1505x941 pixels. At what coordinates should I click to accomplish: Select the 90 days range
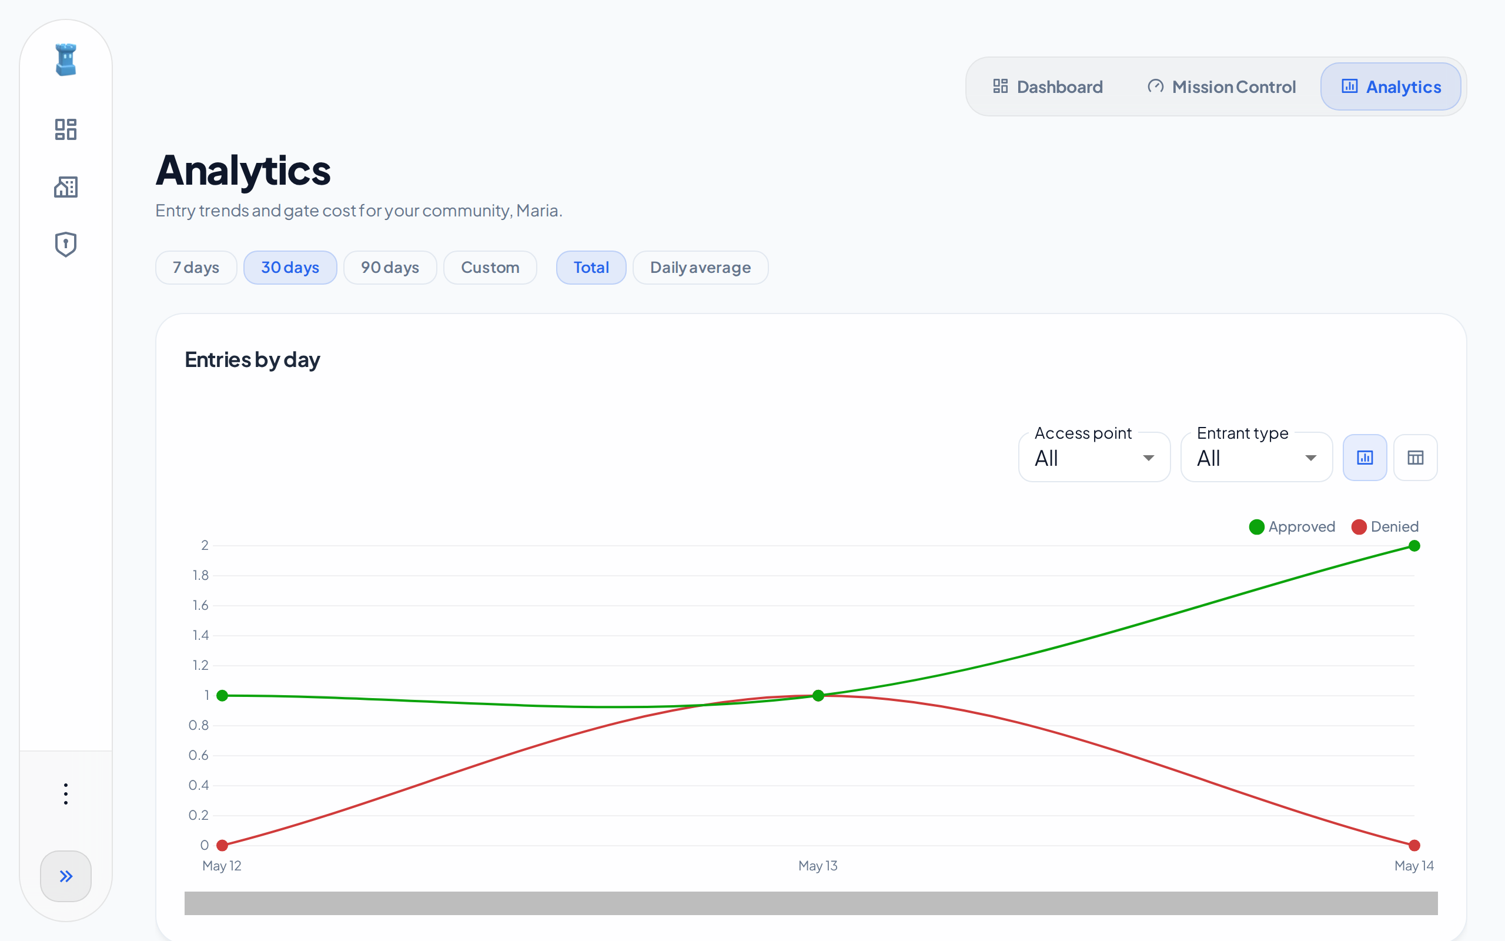pos(390,268)
